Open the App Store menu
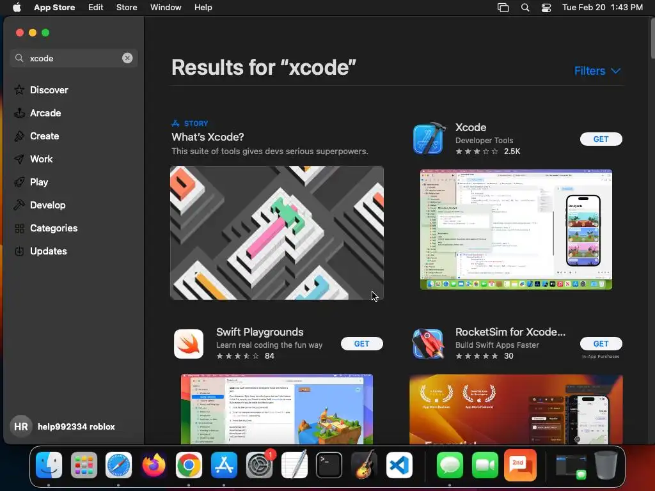 (x=54, y=7)
